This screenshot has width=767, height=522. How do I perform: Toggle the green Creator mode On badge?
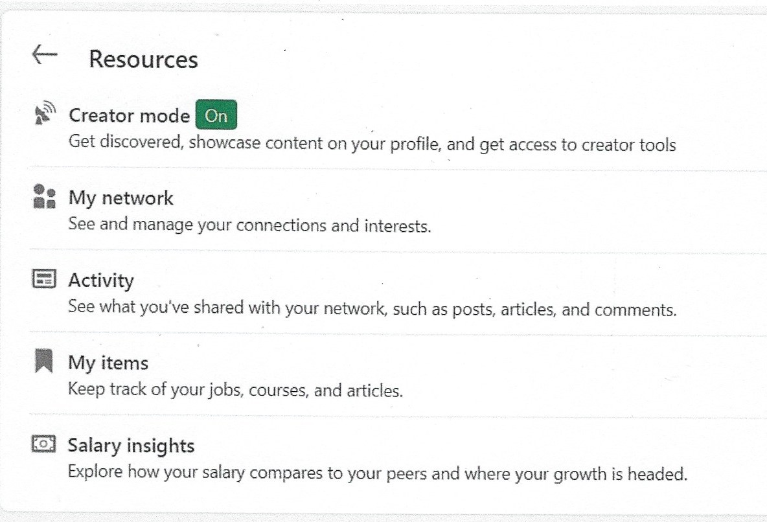tap(216, 115)
